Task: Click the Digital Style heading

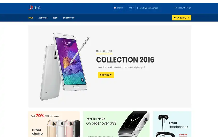Action: (x=104, y=51)
